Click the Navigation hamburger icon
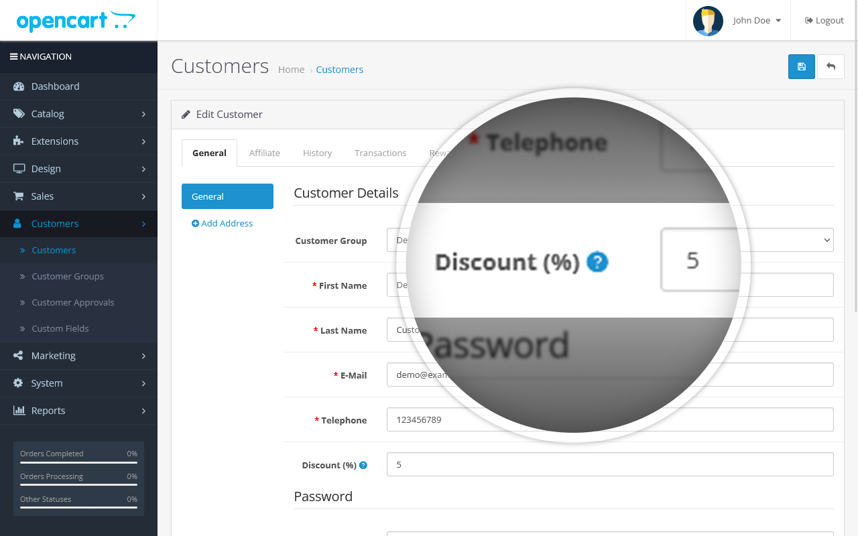Viewport: 858px width, 536px height. point(13,57)
